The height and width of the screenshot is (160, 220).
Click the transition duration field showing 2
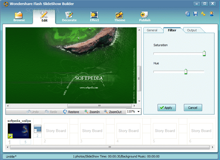(x=37, y=136)
